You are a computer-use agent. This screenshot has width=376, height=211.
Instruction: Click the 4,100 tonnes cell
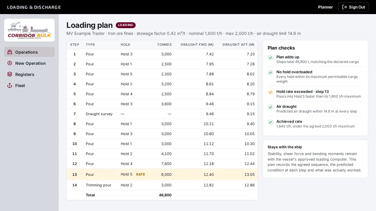tap(166, 154)
